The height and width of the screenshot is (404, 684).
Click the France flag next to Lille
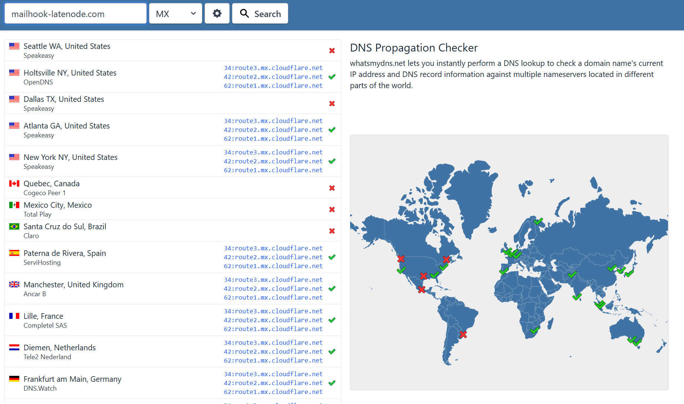click(14, 316)
